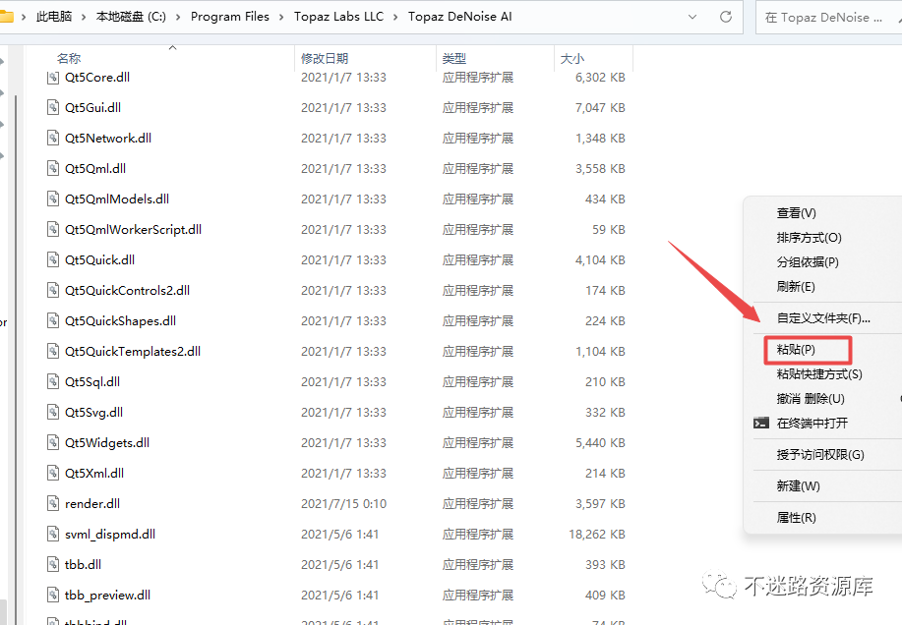The image size is (902, 625).
Task: Expand the chevron after Program Files
Action: coord(281,17)
